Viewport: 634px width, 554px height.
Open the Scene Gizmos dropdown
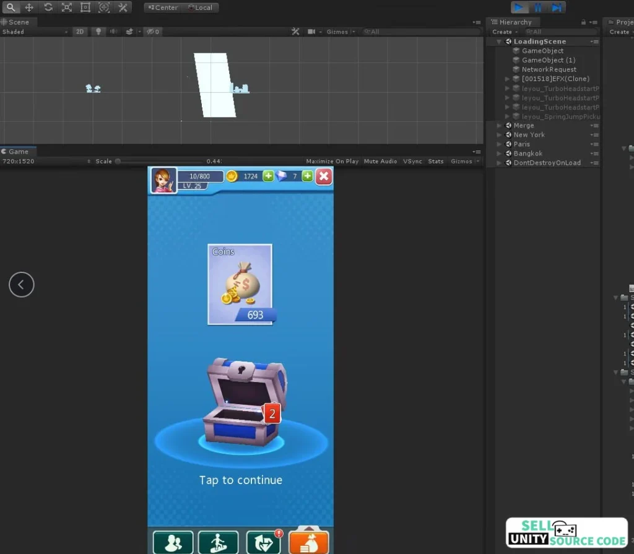pyautogui.click(x=341, y=32)
